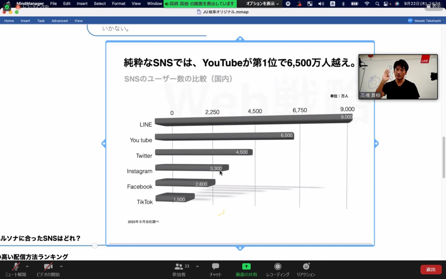Screen dimensions: 446x279
Task: Click the plus handle on left of the topic
Action: tap(104, 143)
